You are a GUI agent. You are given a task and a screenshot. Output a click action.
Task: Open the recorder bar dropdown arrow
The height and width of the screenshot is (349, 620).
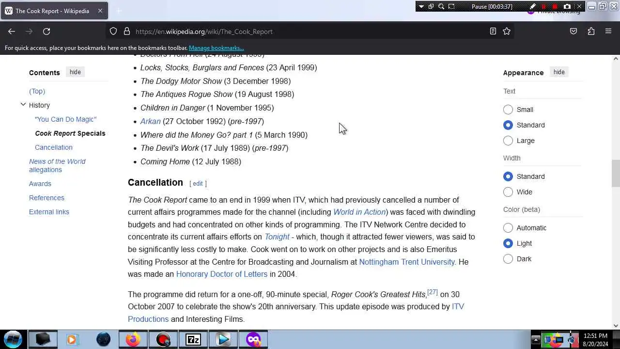pyautogui.click(x=421, y=6)
